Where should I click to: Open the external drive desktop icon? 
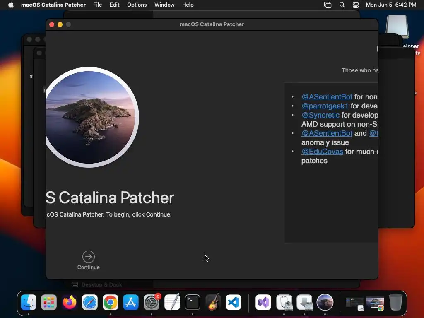tap(397, 27)
